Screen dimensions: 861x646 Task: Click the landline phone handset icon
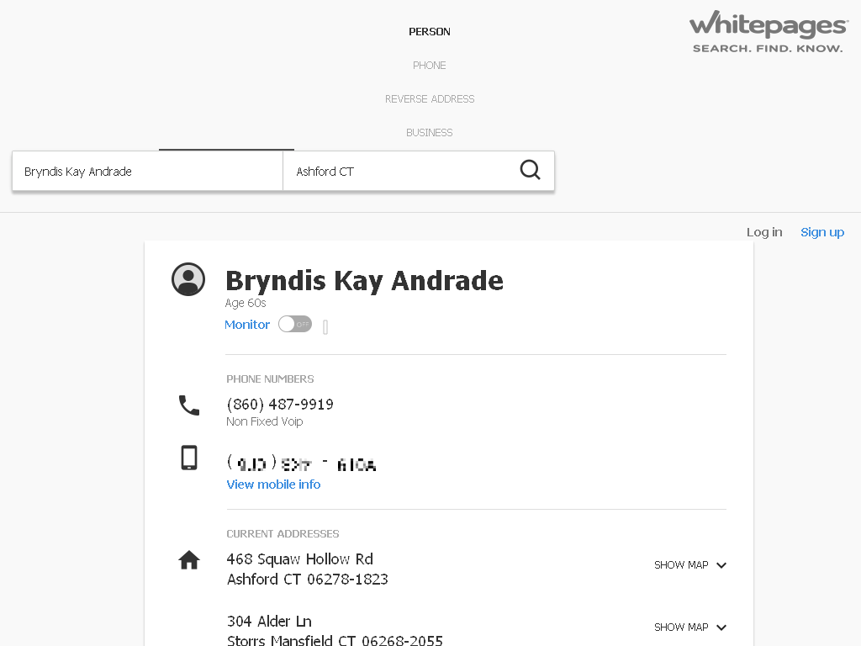click(189, 405)
